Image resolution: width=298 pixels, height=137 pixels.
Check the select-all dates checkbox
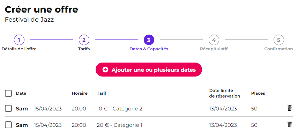(x=8, y=93)
